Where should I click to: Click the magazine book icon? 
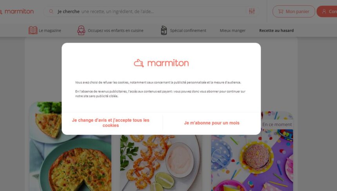pos(33,30)
